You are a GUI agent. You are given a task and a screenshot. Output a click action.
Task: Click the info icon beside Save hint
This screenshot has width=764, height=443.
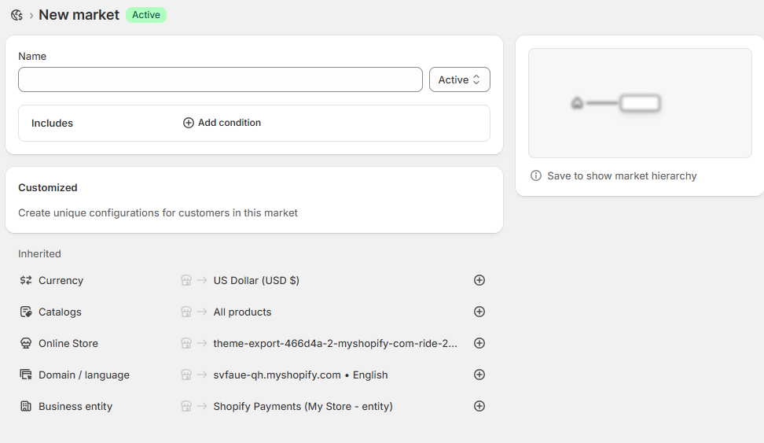tap(536, 175)
